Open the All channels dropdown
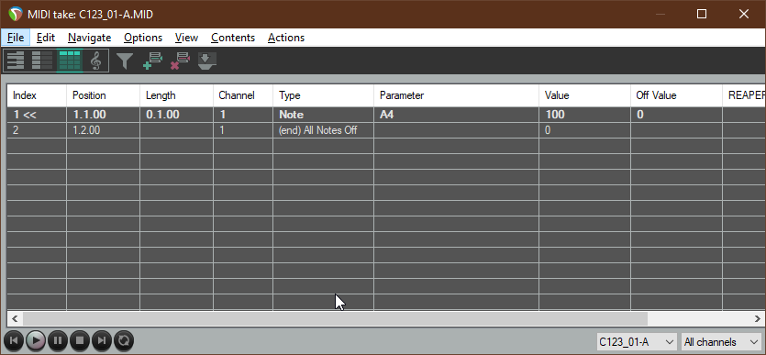The image size is (766, 355). [x=722, y=342]
